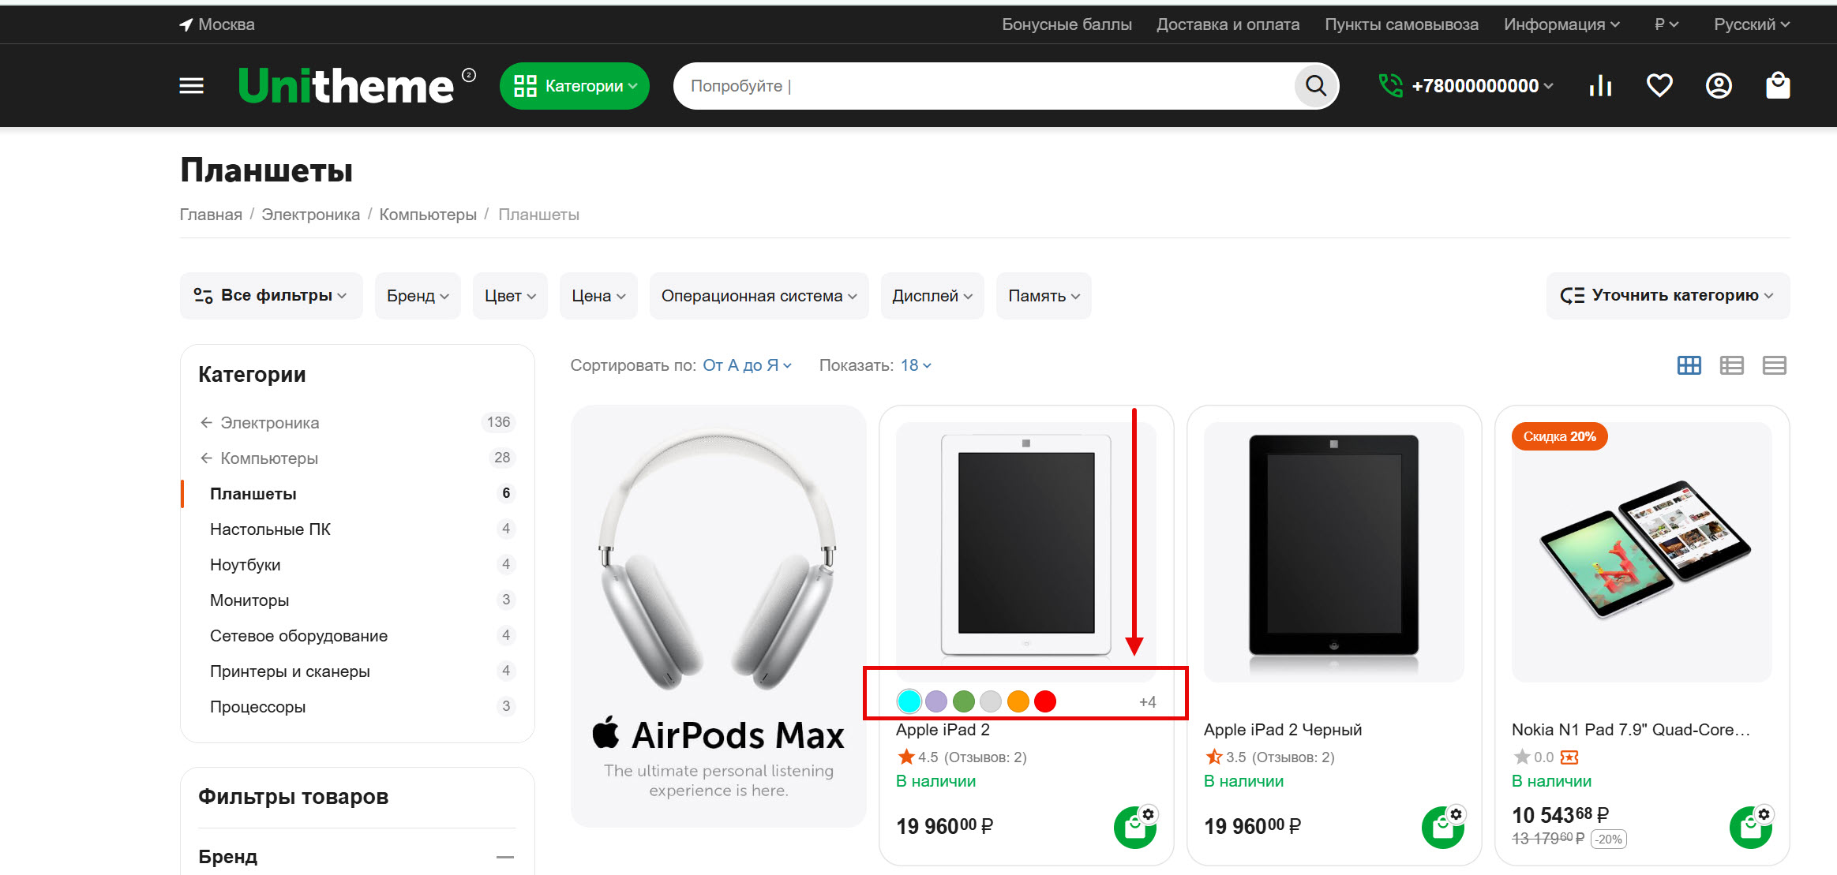The image size is (1837, 875).
Task: Open the Доставка и оплата menu item
Action: pyautogui.click(x=1228, y=24)
